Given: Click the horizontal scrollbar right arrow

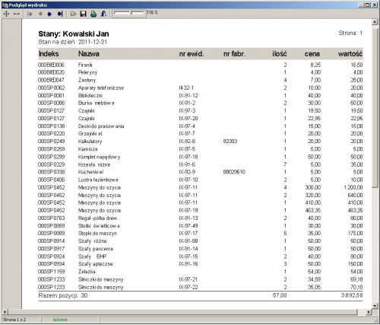Looking at the screenshot, I should tap(369, 312).
